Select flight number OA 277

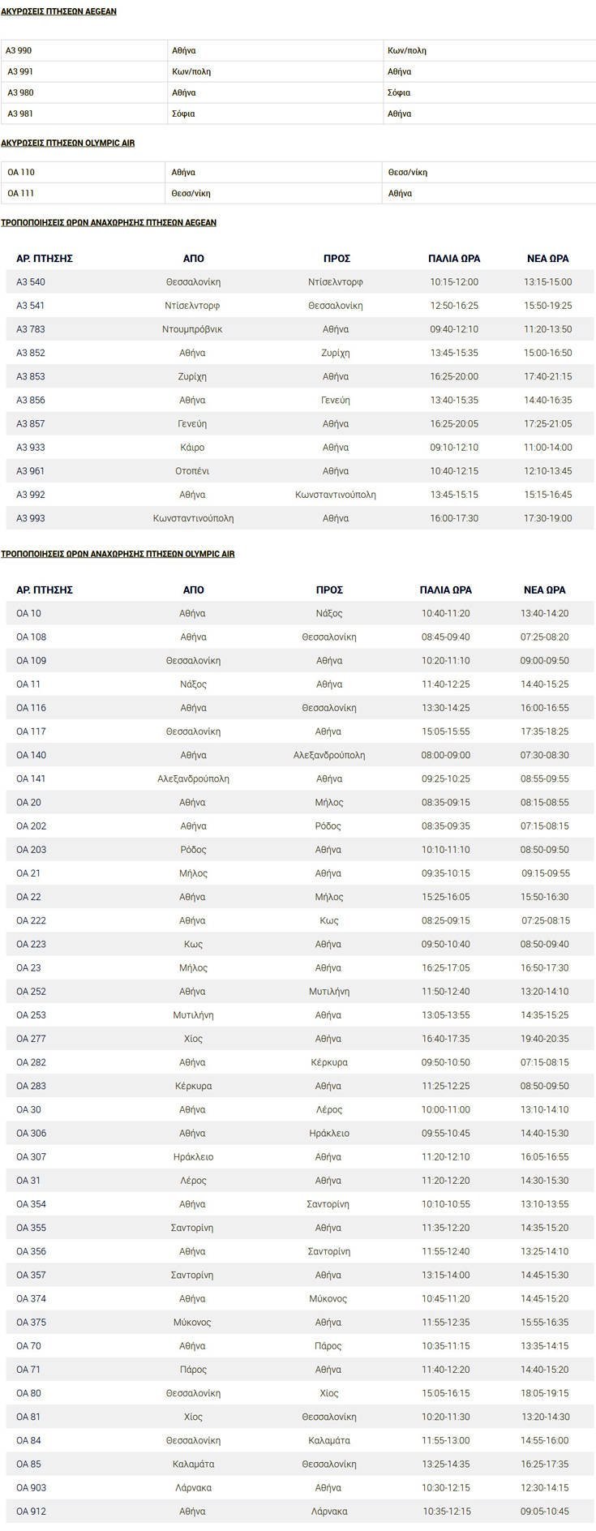click(x=31, y=1039)
